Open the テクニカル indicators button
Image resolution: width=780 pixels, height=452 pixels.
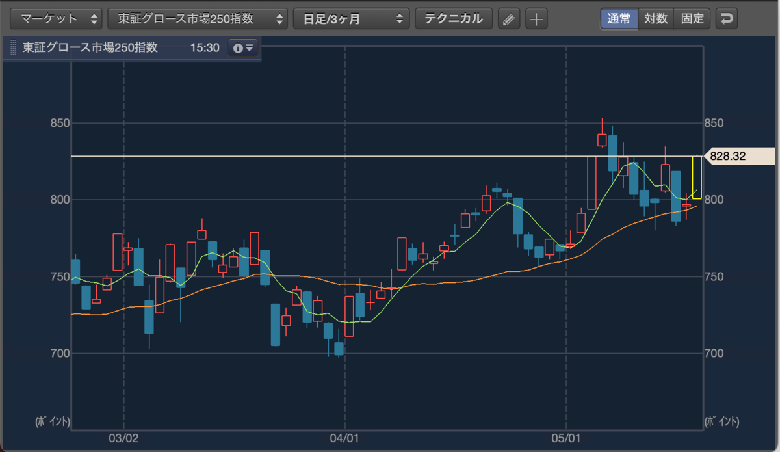(454, 18)
